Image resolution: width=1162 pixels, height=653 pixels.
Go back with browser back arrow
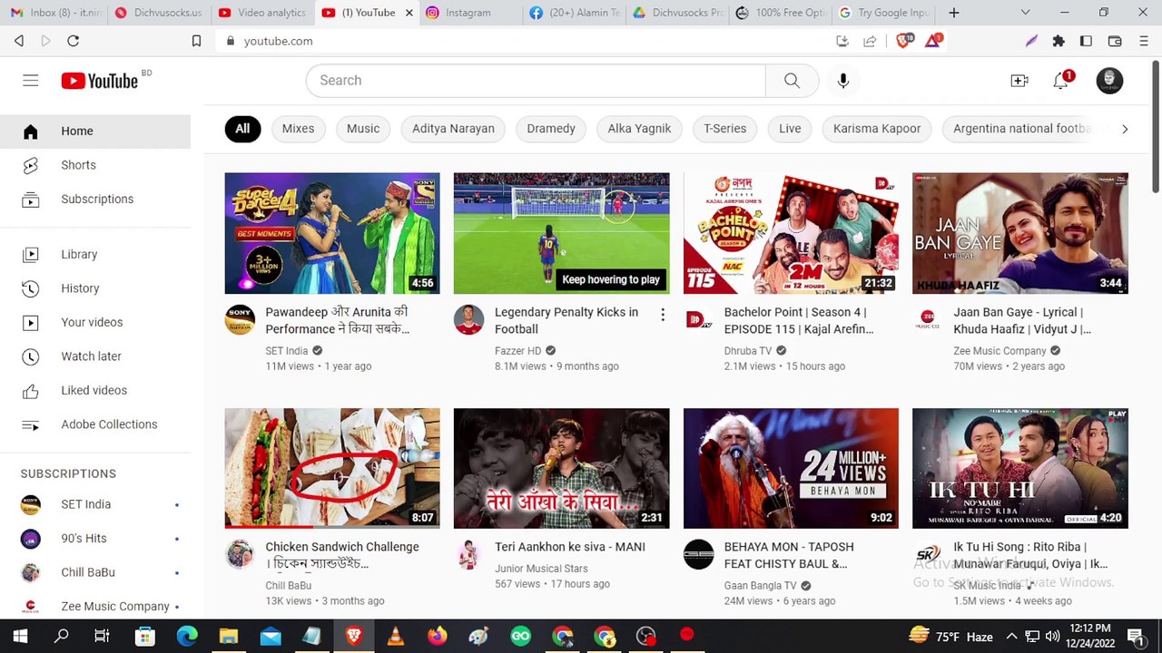[19, 41]
